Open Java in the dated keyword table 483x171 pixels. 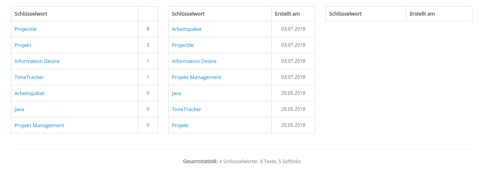pyautogui.click(x=177, y=93)
